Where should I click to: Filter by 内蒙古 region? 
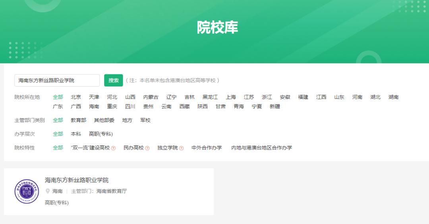click(x=151, y=97)
